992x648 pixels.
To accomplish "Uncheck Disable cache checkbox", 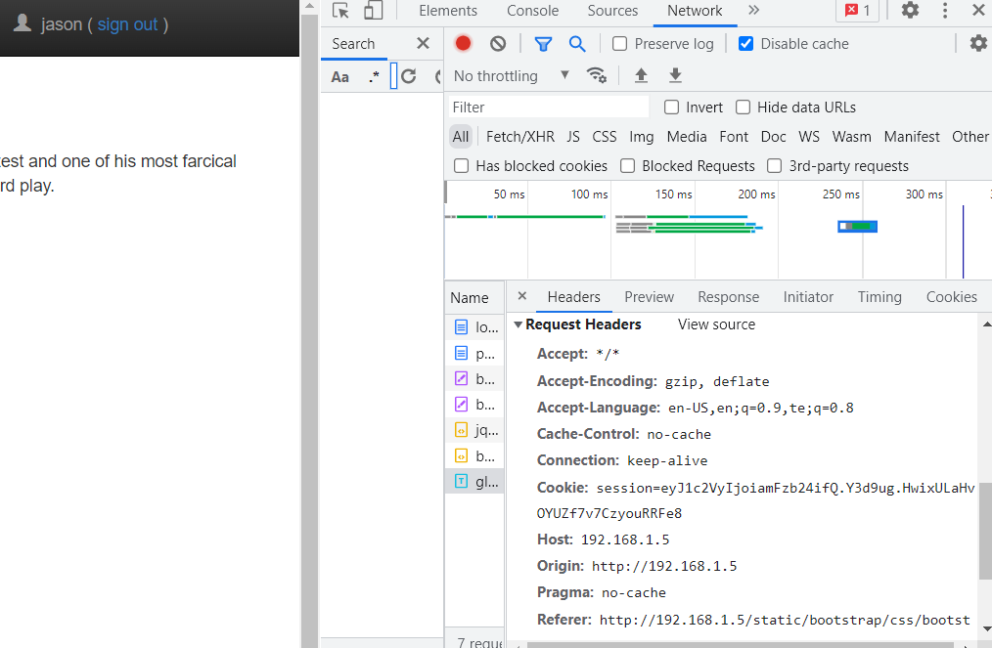I will click(745, 44).
